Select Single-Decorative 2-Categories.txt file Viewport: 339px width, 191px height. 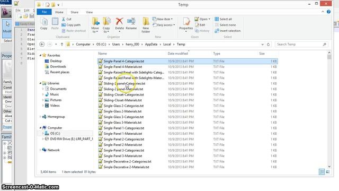tap(127, 161)
